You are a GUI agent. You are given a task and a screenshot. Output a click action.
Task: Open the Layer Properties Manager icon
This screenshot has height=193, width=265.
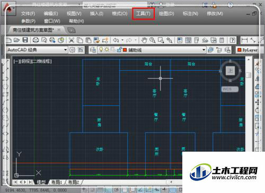click(x=93, y=50)
